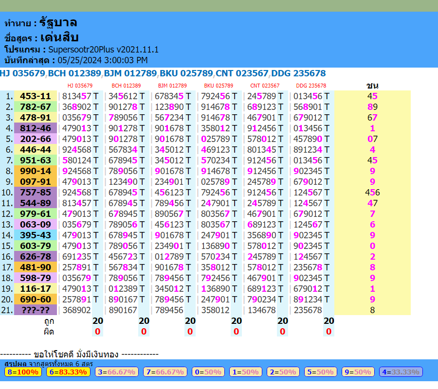
Task: Click the ชน value 89 in row 2
Action: (x=372, y=106)
